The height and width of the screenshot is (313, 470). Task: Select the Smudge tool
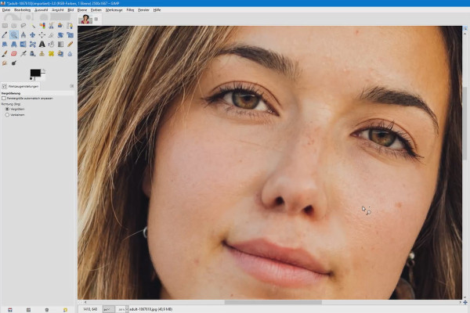5,63
